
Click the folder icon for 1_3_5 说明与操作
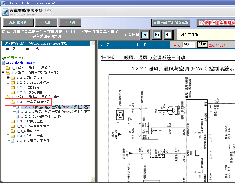coord(13,136)
